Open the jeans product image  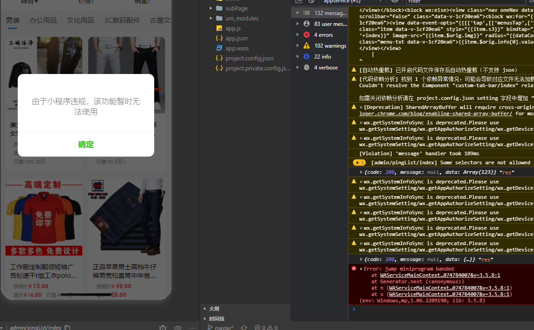coord(127,217)
